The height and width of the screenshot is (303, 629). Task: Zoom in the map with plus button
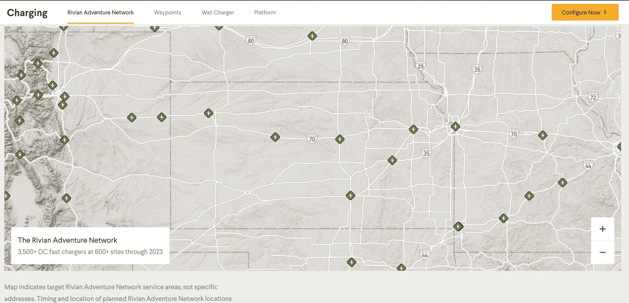pyautogui.click(x=603, y=229)
